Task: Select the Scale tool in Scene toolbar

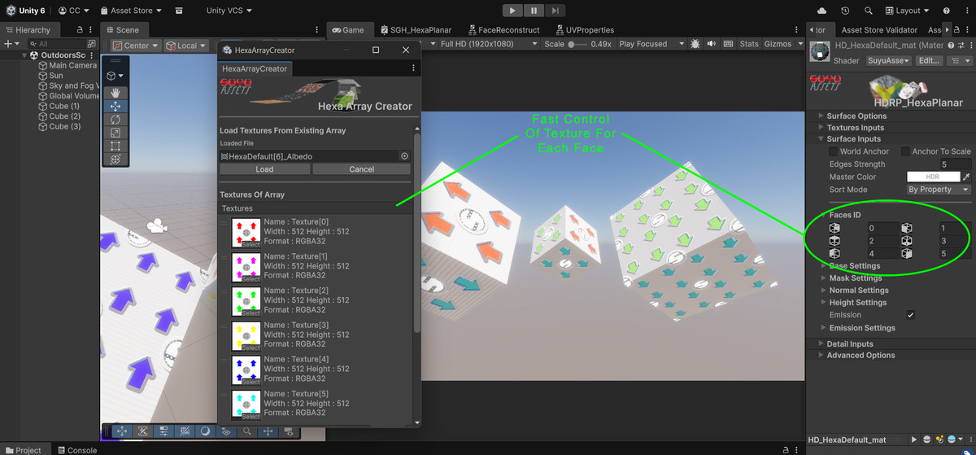Action: (x=115, y=133)
